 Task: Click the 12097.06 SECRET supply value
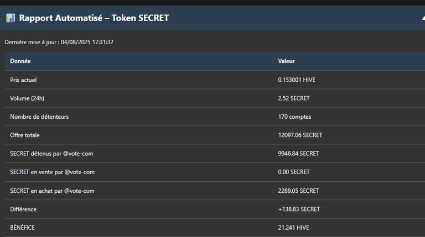pyautogui.click(x=300, y=135)
